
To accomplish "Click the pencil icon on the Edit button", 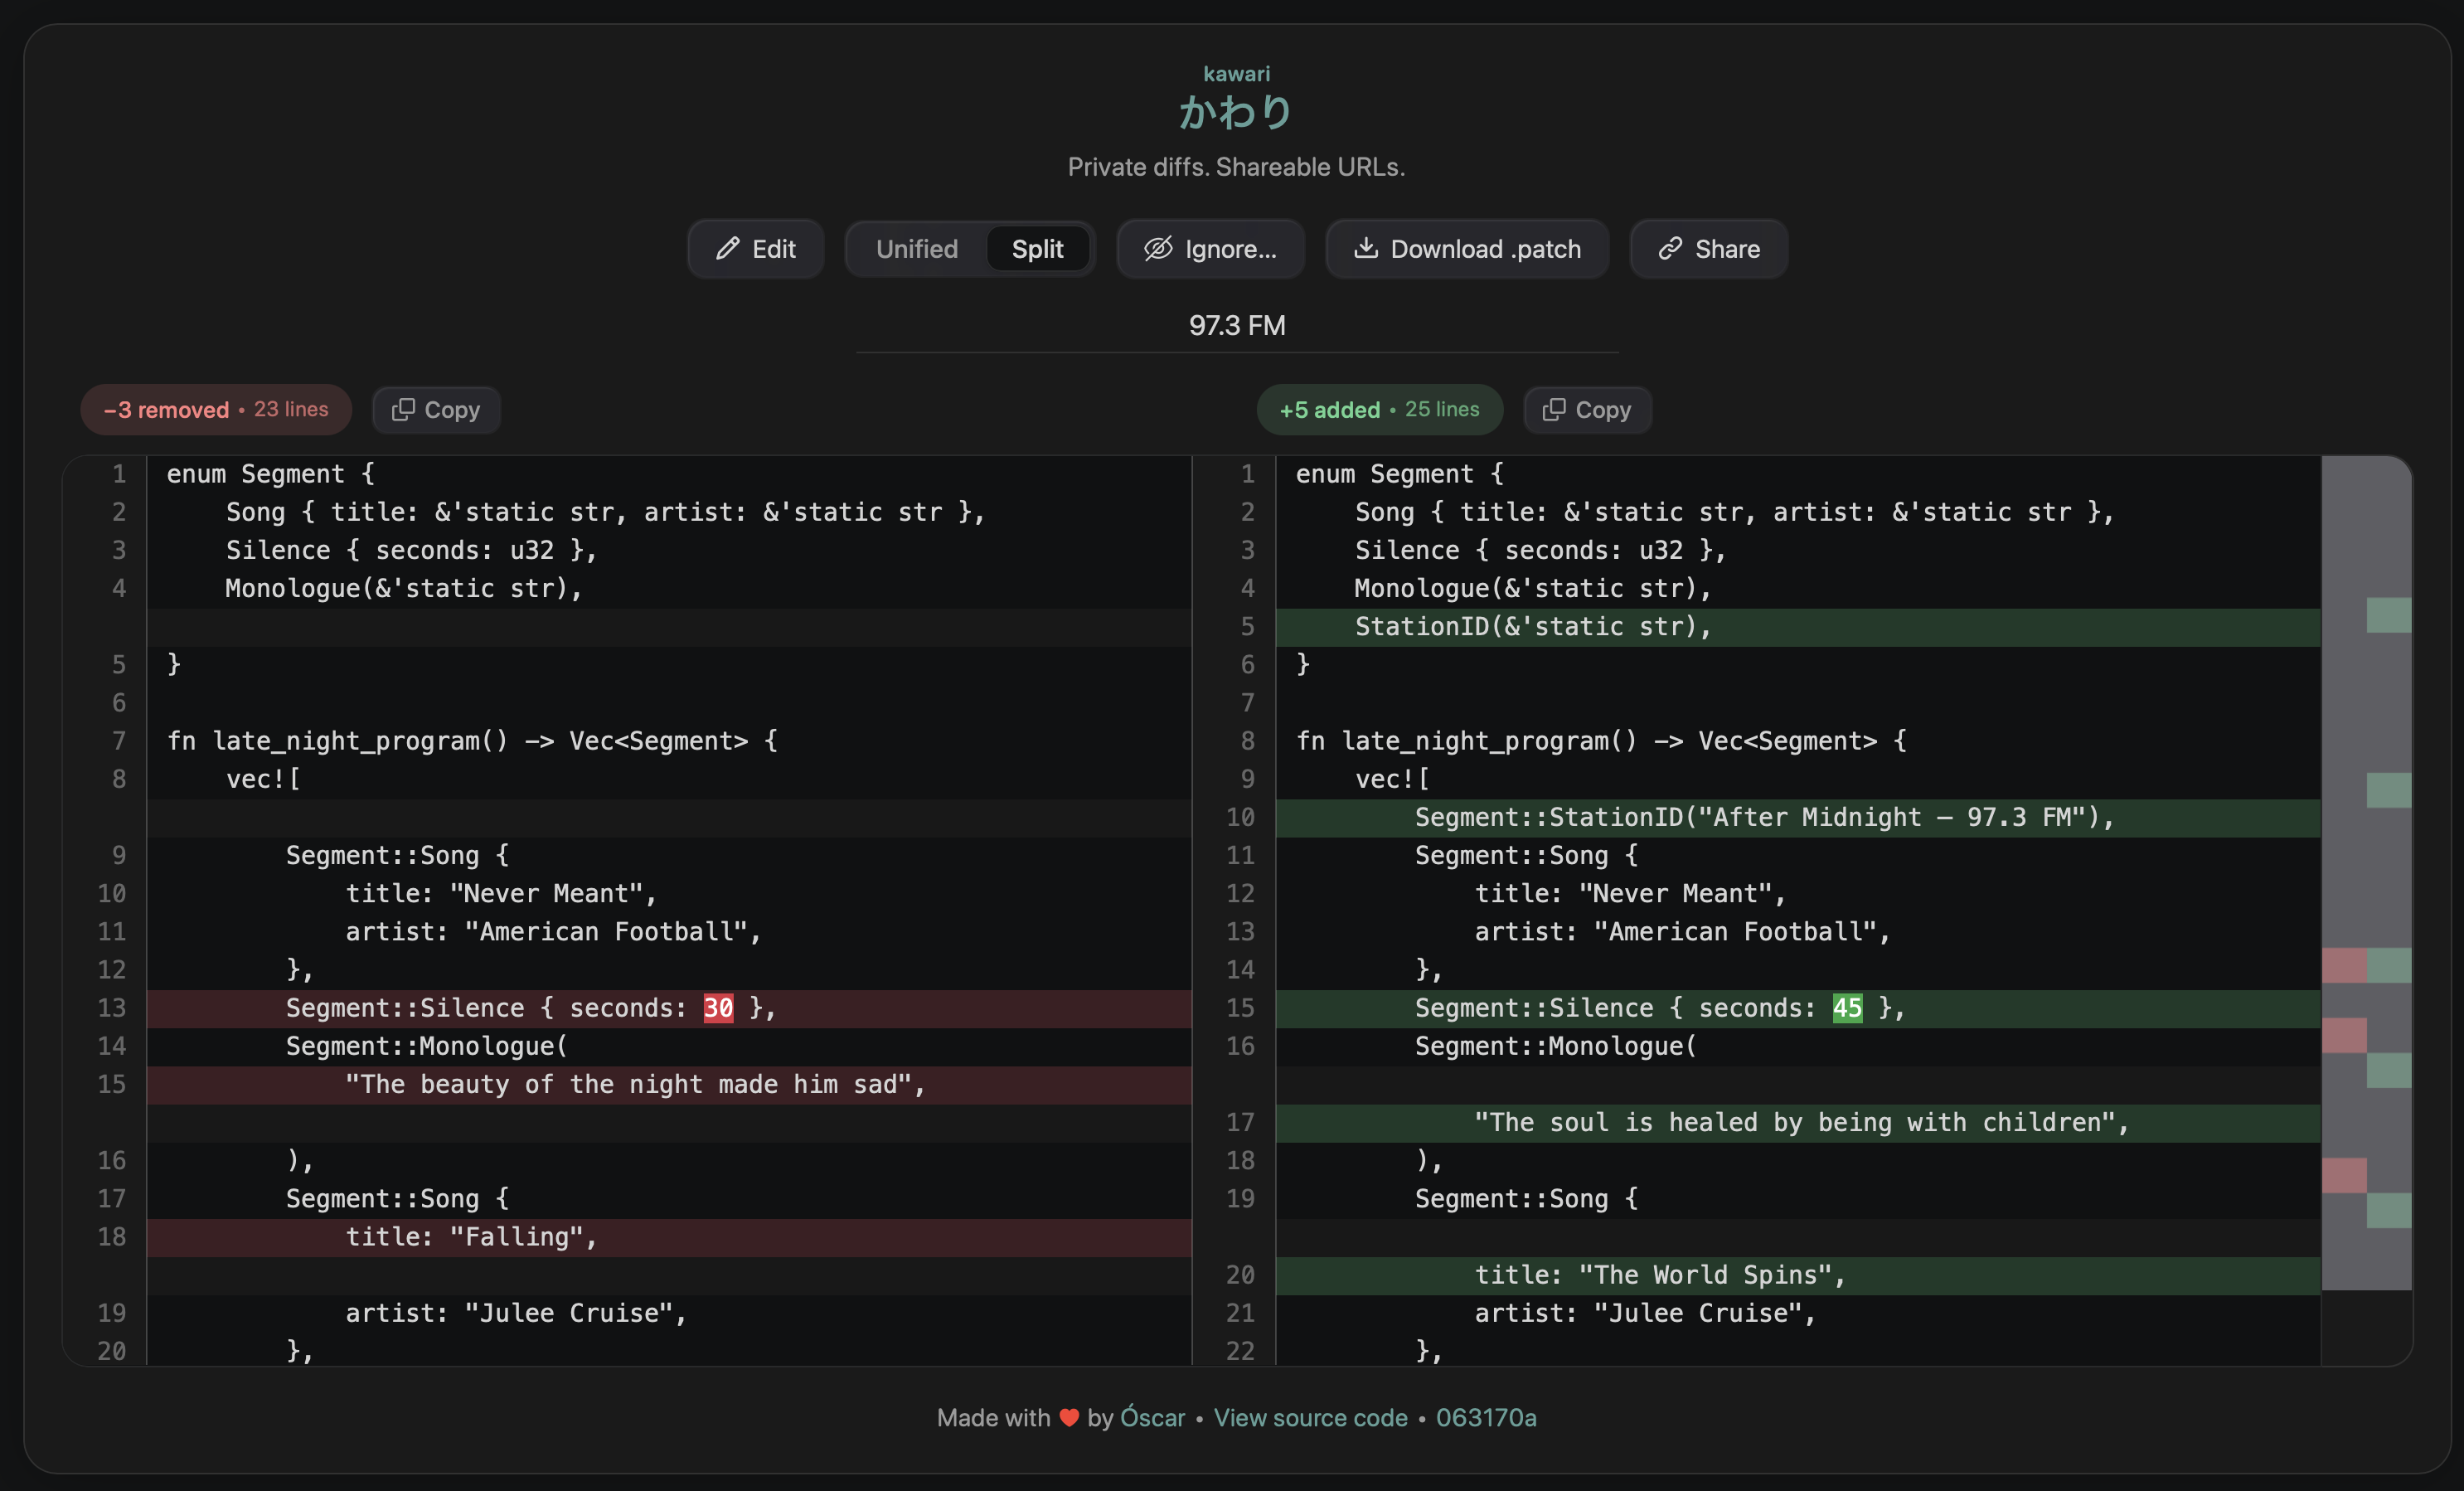I will point(729,249).
